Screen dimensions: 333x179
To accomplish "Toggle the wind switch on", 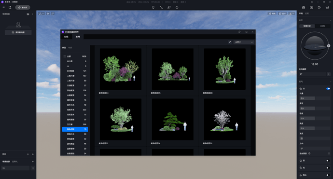I will [x=328, y=168].
